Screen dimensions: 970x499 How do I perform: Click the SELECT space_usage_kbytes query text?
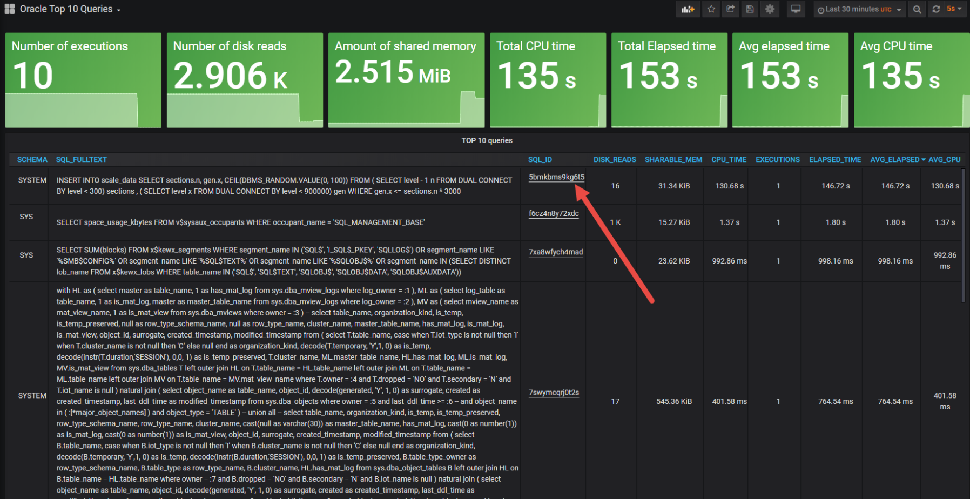click(x=240, y=222)
